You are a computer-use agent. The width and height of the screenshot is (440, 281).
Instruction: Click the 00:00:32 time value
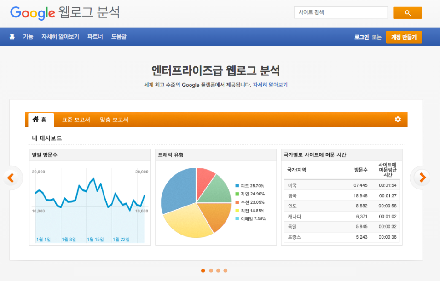[388, 227]
